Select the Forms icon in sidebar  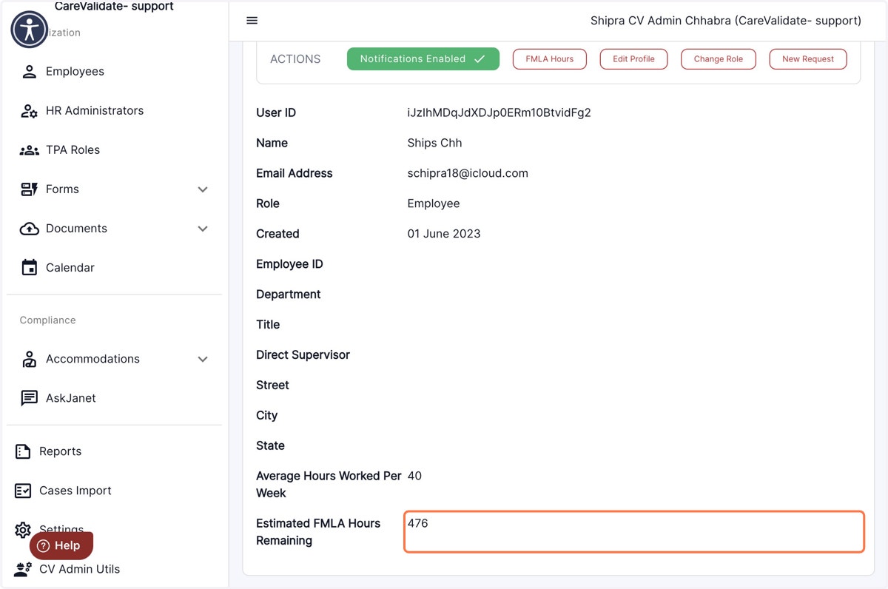tap(29, 189)
